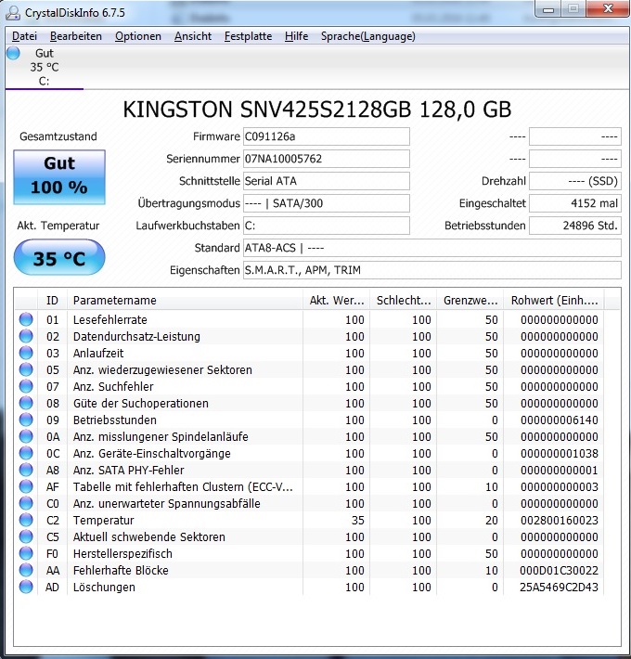Click status orb for Anz. misslungener Spindelanläufe
Screen dimensions: 631x659
click(x=26, y=436)
